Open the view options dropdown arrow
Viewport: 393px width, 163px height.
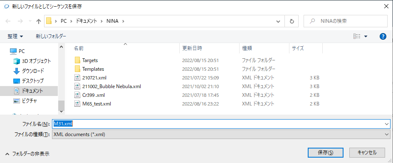(x=366, y=36)
